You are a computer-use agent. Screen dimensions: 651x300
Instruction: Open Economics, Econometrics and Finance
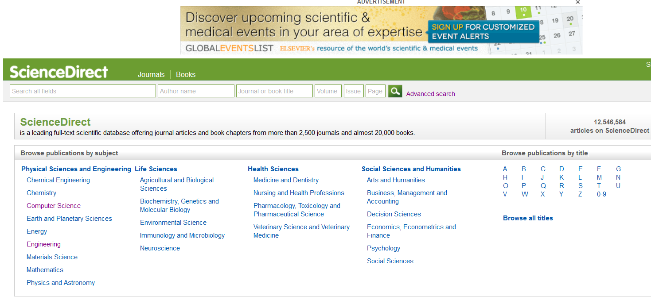(411, 231)
